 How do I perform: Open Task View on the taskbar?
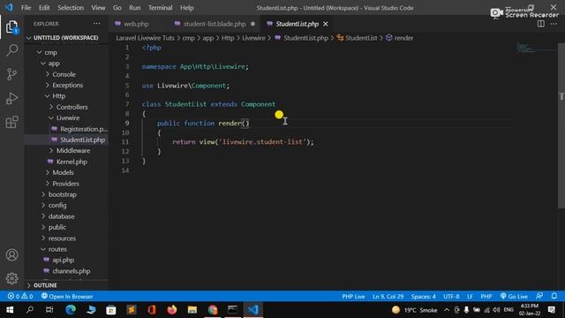pyautogui.click(x=49, y=310)
